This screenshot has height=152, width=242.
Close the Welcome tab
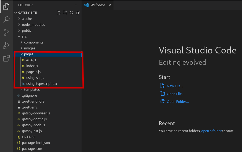point(109,5)
